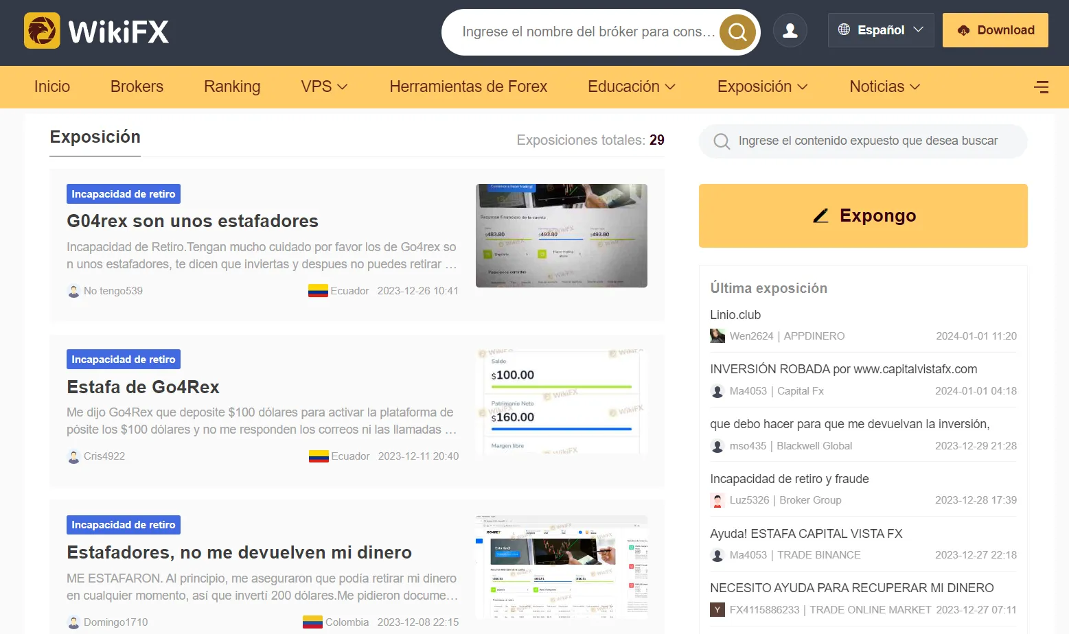Screen dimensions: 1069x634
Task: Open the Estafa de Go4Rex balance thumbnail
Action: [562, 401]
